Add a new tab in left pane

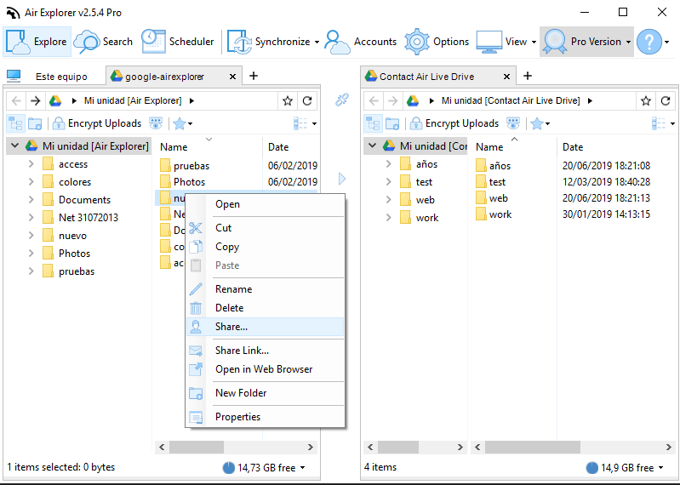click(x=254, y=76)
